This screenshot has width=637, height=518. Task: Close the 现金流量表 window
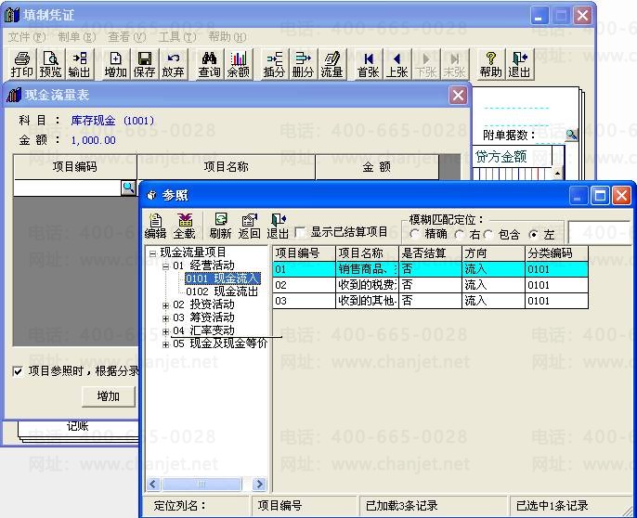[458, 96]
